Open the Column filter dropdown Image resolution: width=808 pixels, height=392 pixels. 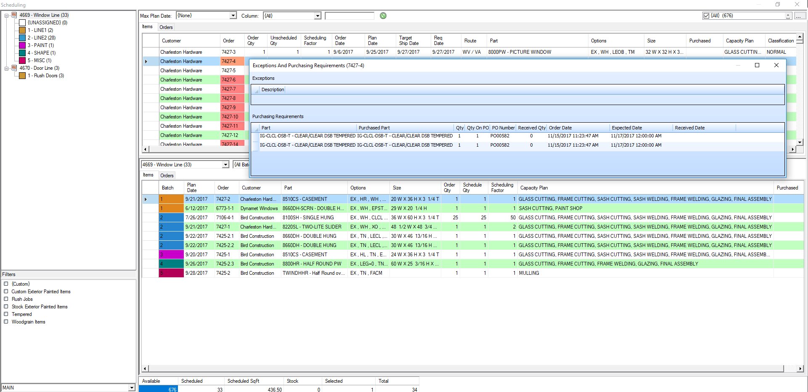coord(318,16)
